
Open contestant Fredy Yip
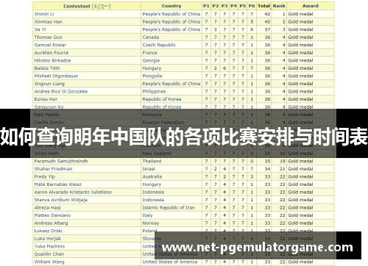[45, 176]
